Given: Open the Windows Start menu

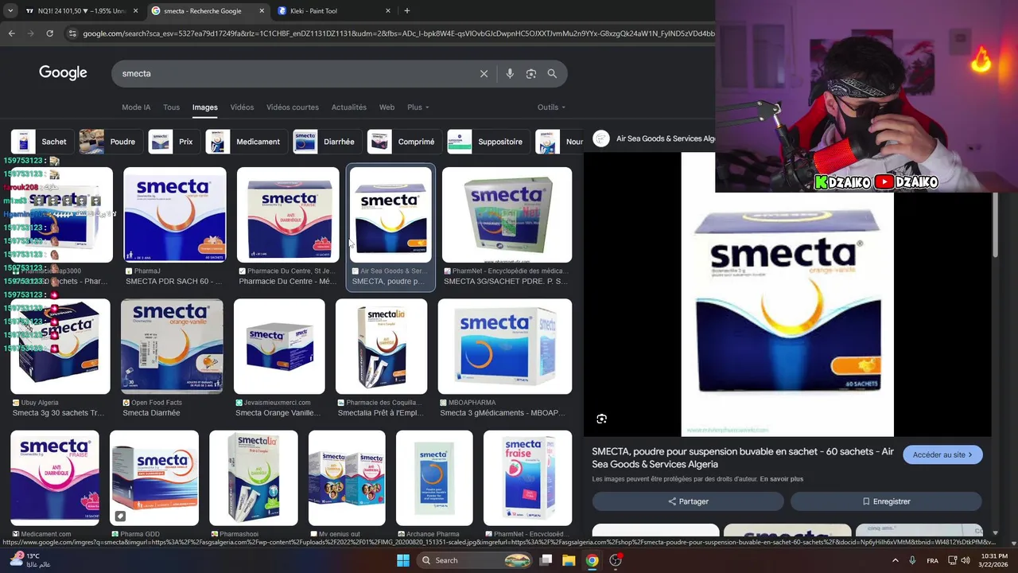Looking at the screenshot, I should [x=403, y=560].
